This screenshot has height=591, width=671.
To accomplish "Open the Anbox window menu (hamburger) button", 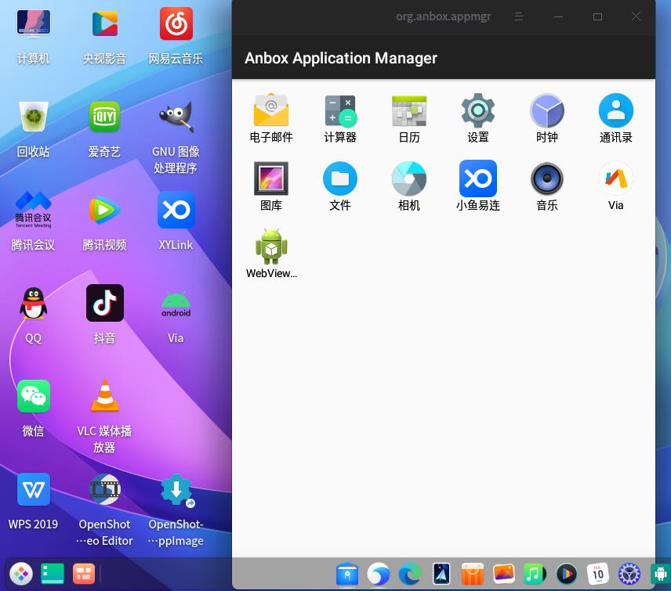I will pyautogui.click(x=519, y=16).
